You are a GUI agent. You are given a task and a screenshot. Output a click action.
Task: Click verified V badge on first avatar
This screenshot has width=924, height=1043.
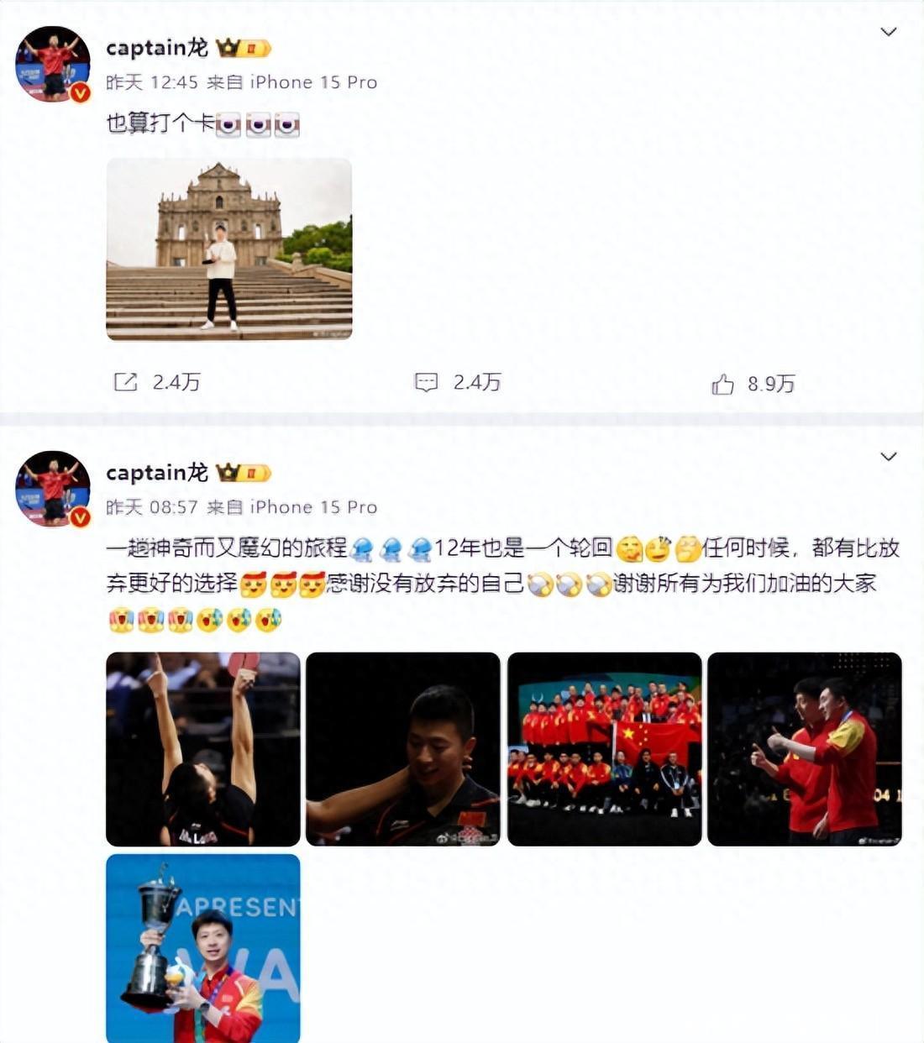pyautogui.click(x=80, y=92)
